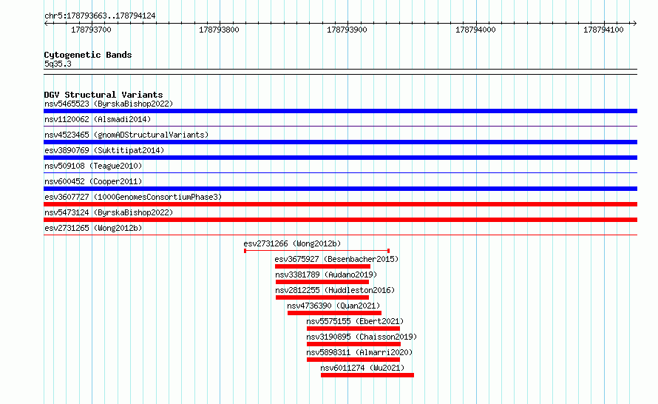Click nsv600452 (Cooper2011) label
The image size is (658, 404).
[93, 181]
